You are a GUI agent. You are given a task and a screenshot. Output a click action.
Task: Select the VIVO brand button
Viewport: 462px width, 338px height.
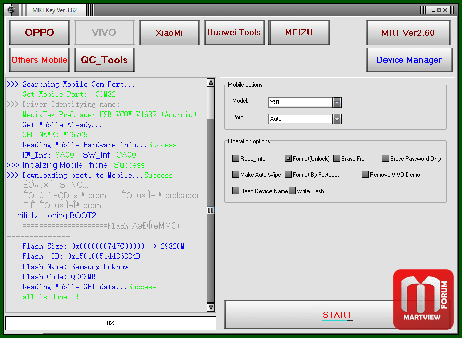104,32
